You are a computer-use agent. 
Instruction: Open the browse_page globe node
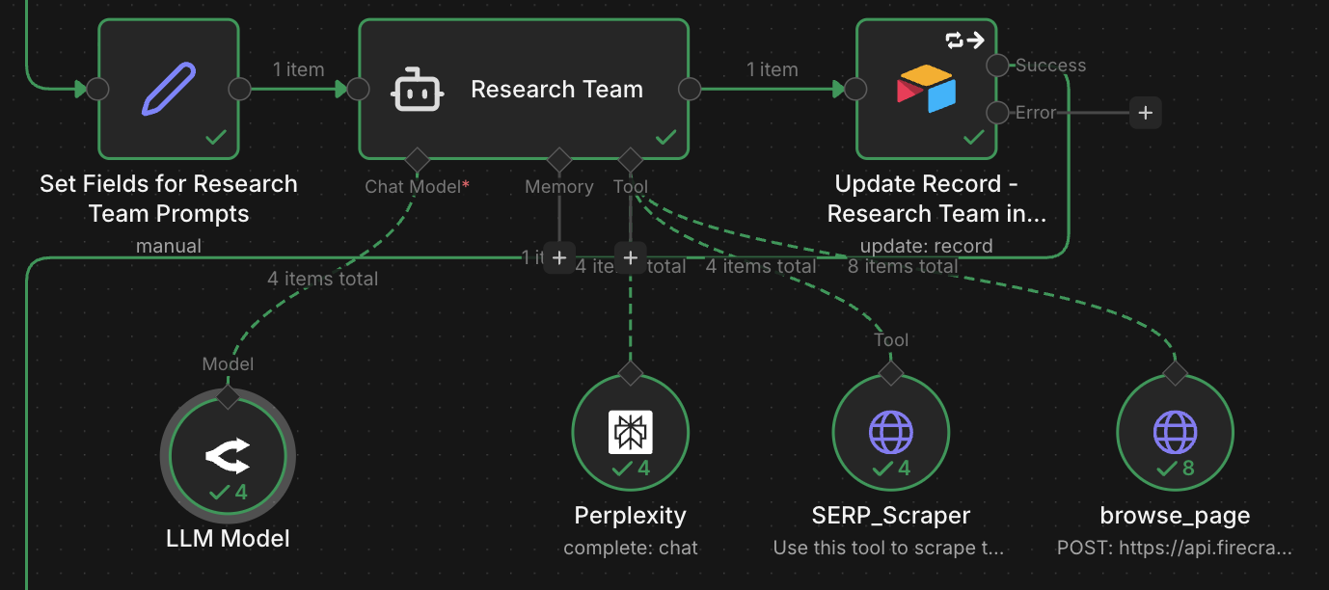click(x=1175, y=432)
